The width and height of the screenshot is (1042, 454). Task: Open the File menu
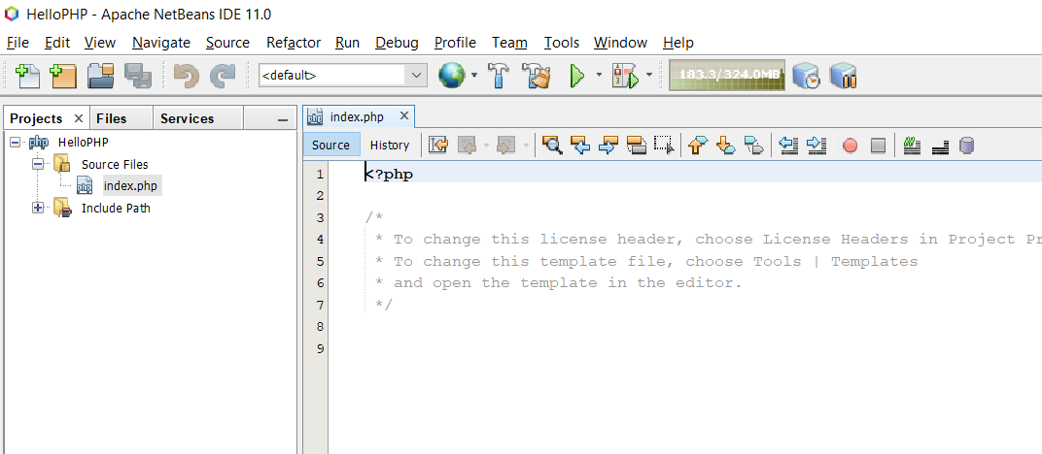(17, 43)
